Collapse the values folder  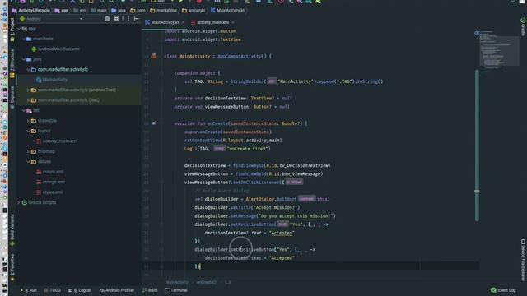coord(28,162)
